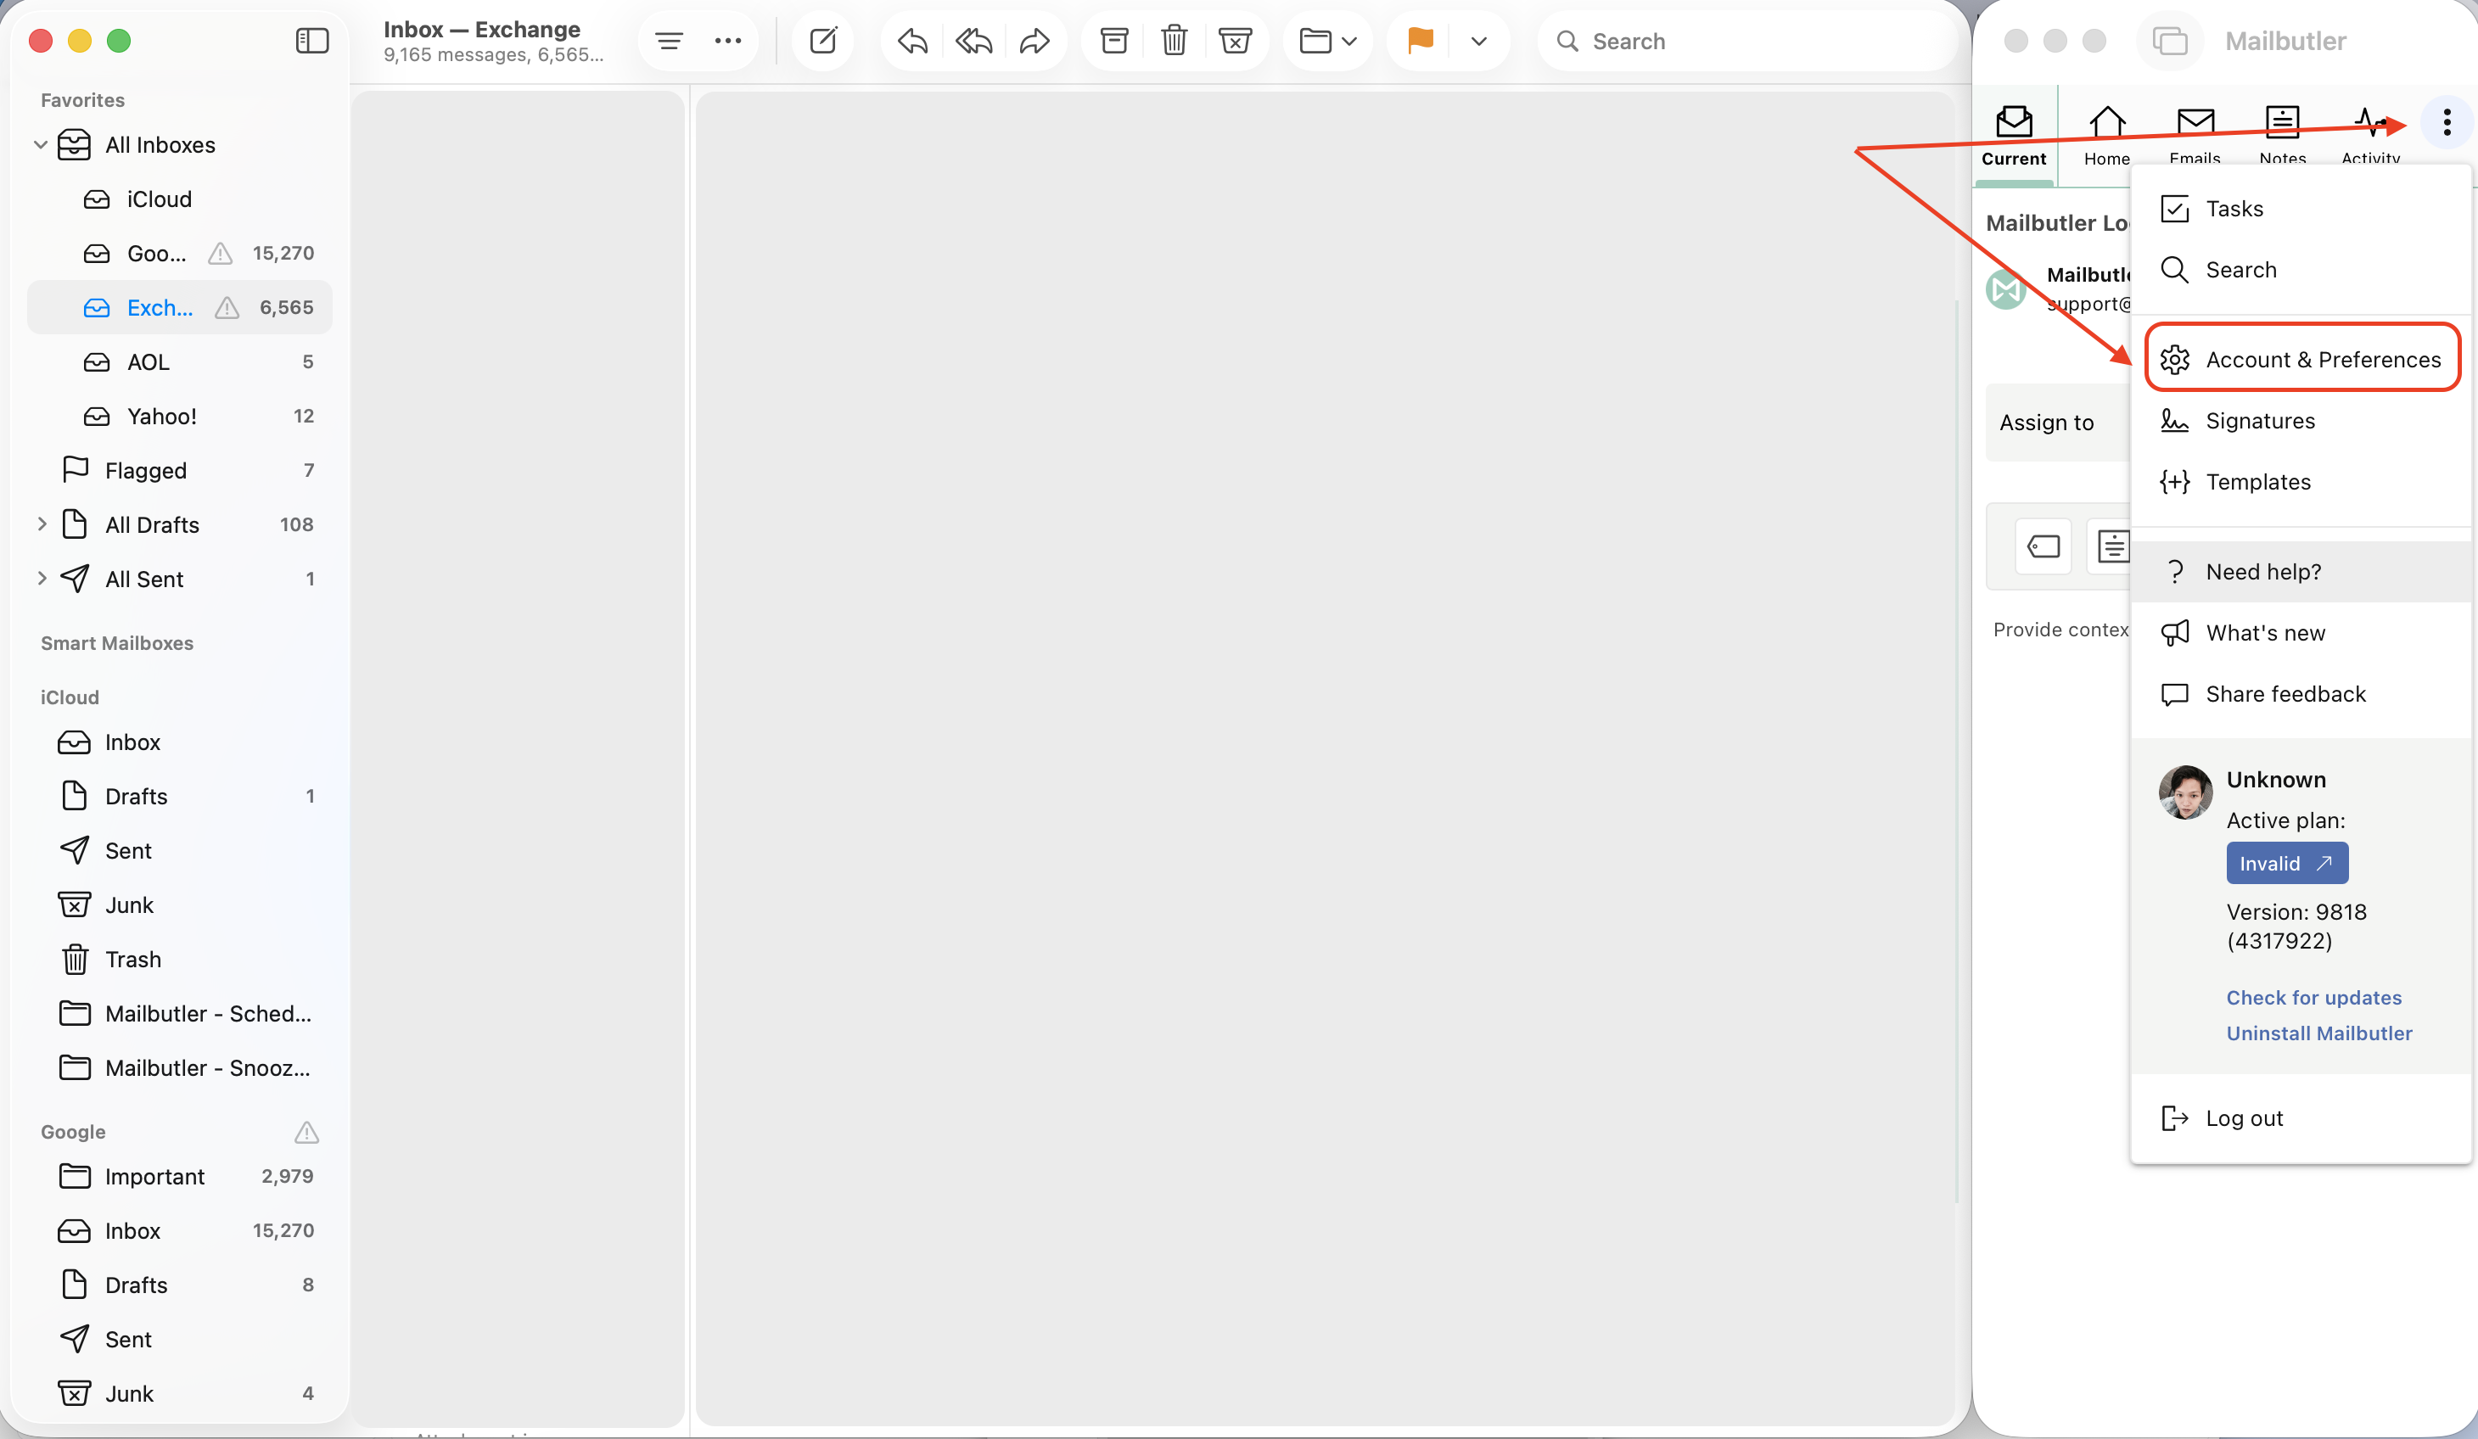Open iCloud Junk folder
The height and width of the screenshot is (1439, 2478).
(x=180, y=904)
